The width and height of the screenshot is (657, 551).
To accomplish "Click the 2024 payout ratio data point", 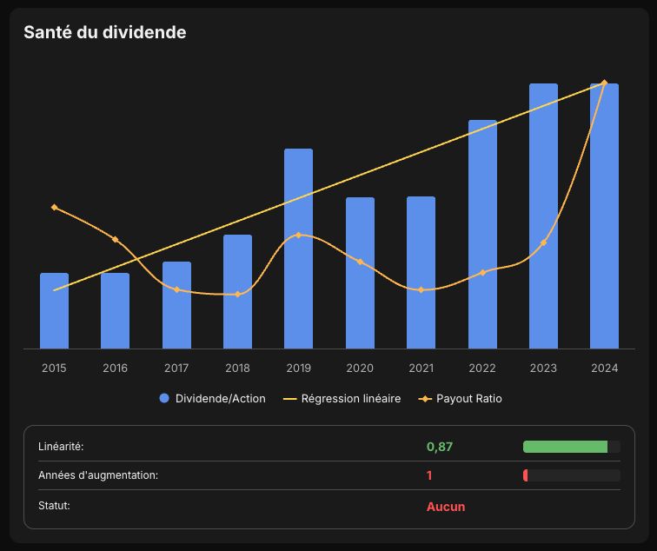I will (604, 83).
